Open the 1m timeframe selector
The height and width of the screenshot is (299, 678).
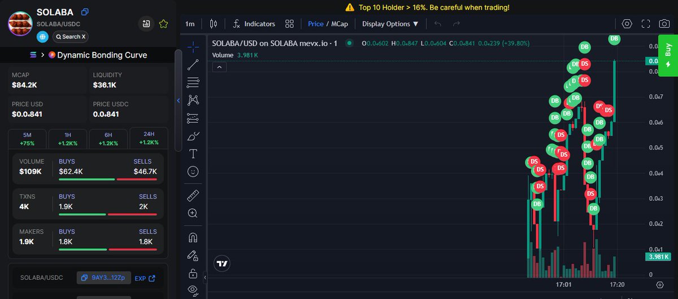[x=190, y=24]
